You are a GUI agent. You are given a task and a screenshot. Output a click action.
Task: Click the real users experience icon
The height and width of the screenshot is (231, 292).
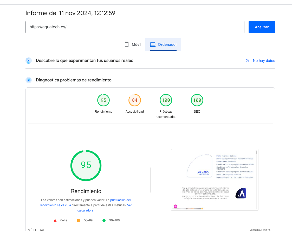pyautogui.click(x=29, y=61)
